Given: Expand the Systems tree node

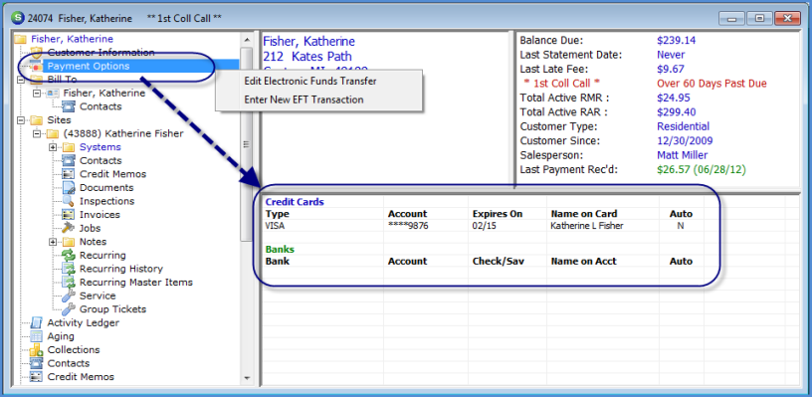Looking at the screenshot, I should (53, 147).
